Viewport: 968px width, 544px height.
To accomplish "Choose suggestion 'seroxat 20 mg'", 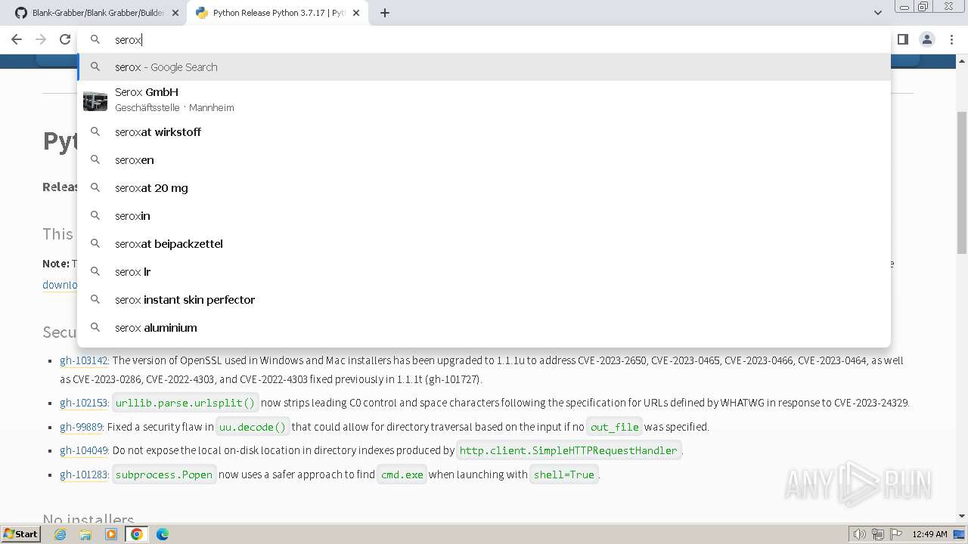I will tap(484, 188).
